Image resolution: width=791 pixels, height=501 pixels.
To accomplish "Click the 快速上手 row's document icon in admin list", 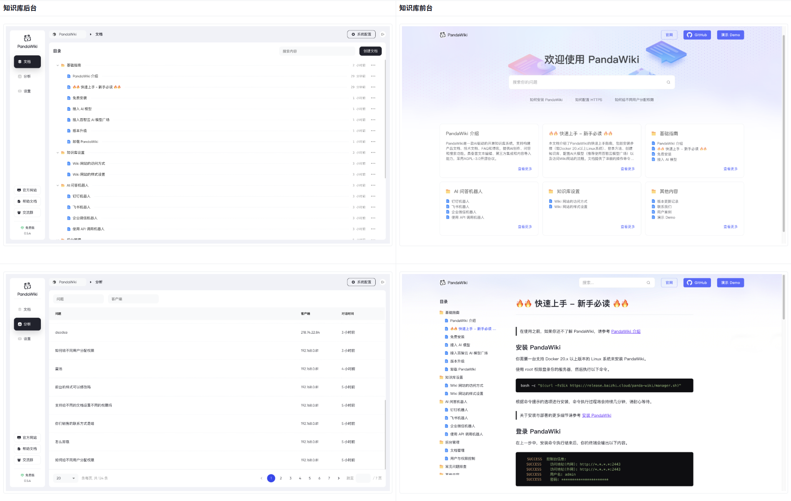I will click(x=69, y=87).
